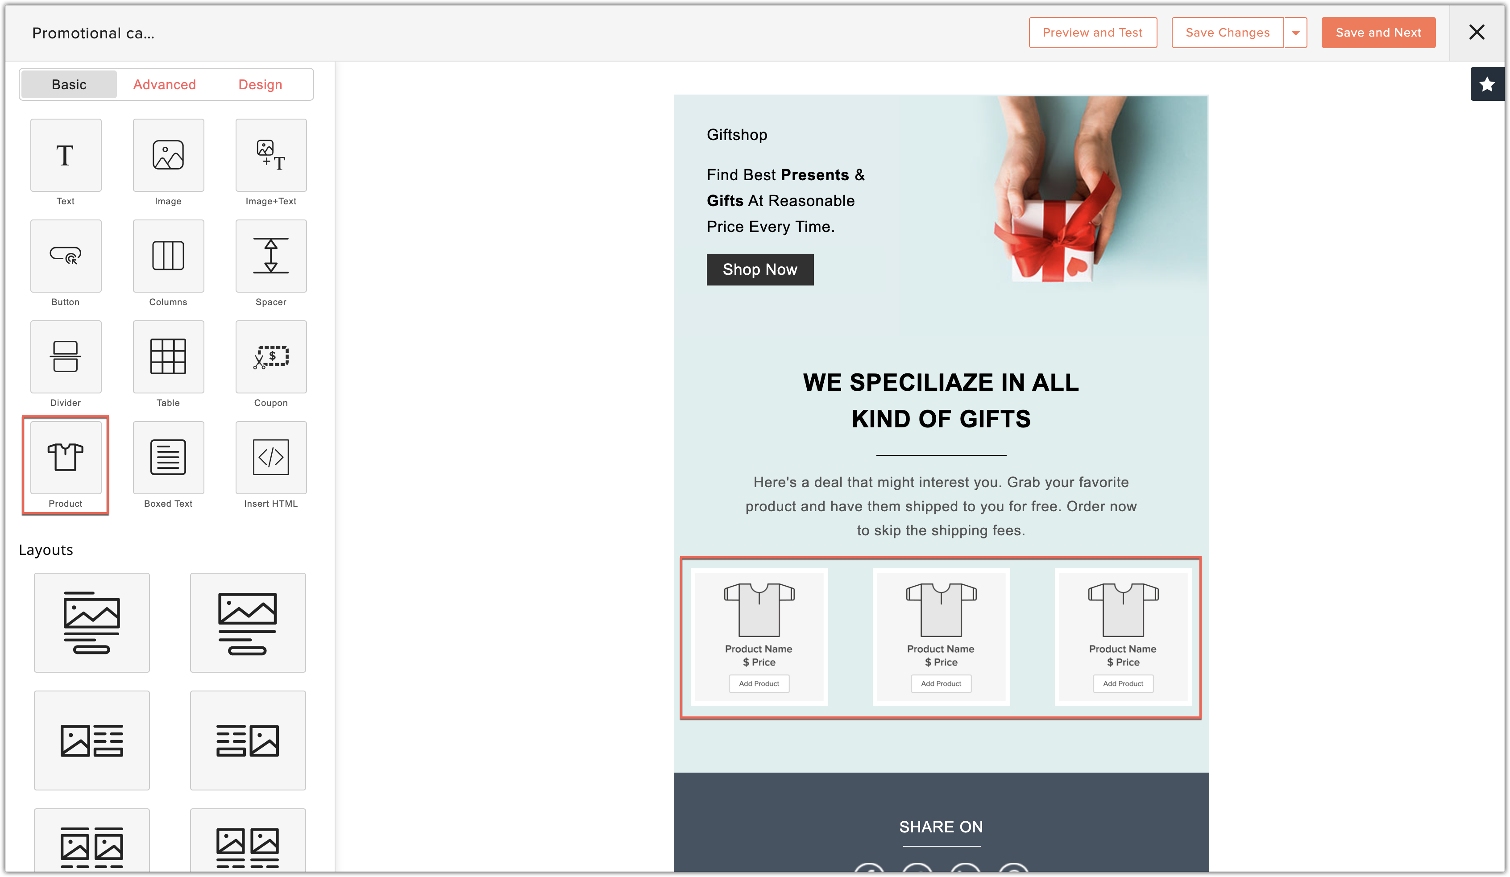Pick the Image+Text block icon

tap(271, 156)
